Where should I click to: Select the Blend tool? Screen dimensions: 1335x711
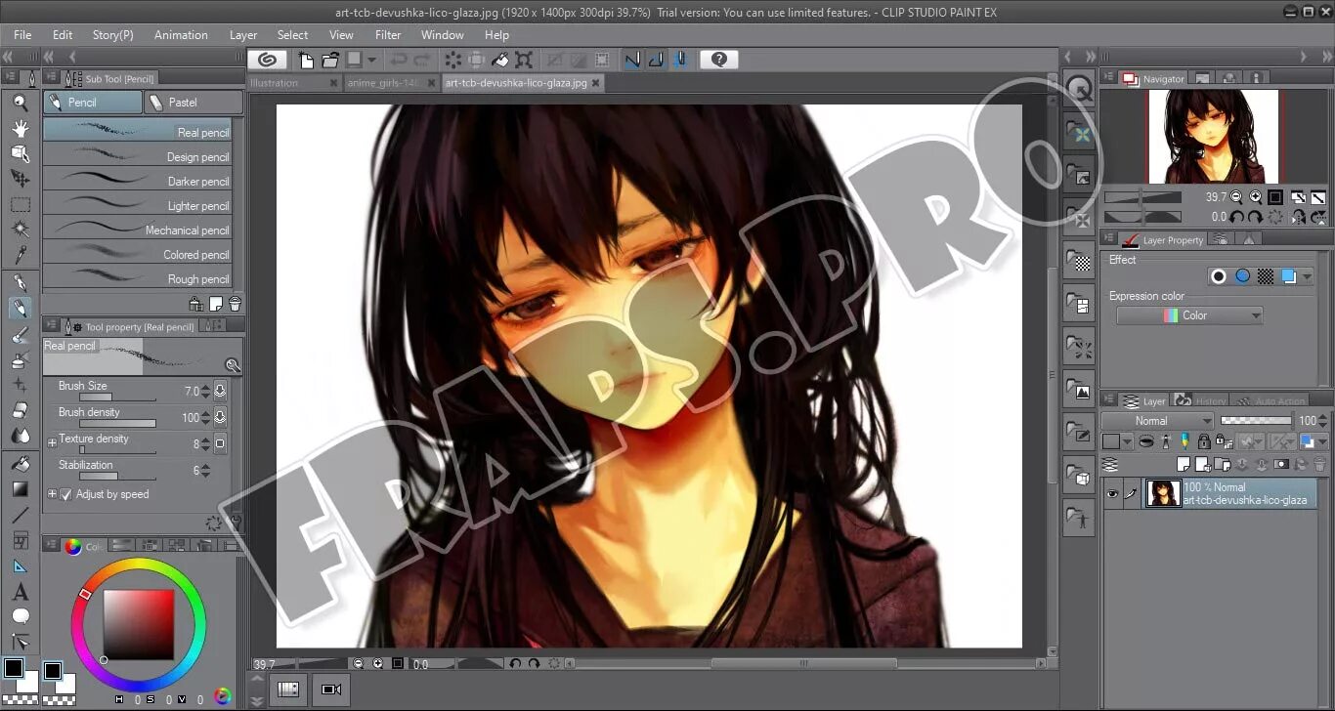[20, 436]
